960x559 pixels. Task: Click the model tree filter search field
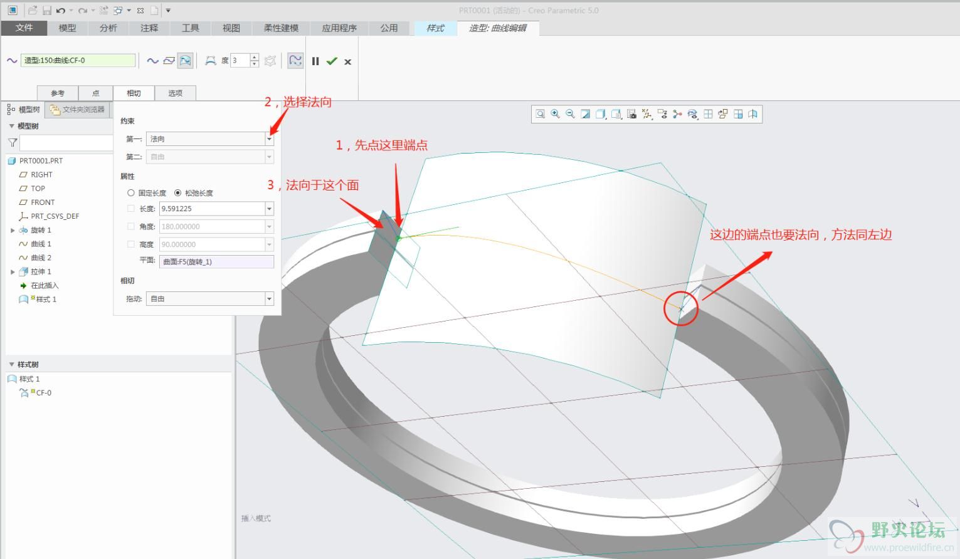click(66, 143)
